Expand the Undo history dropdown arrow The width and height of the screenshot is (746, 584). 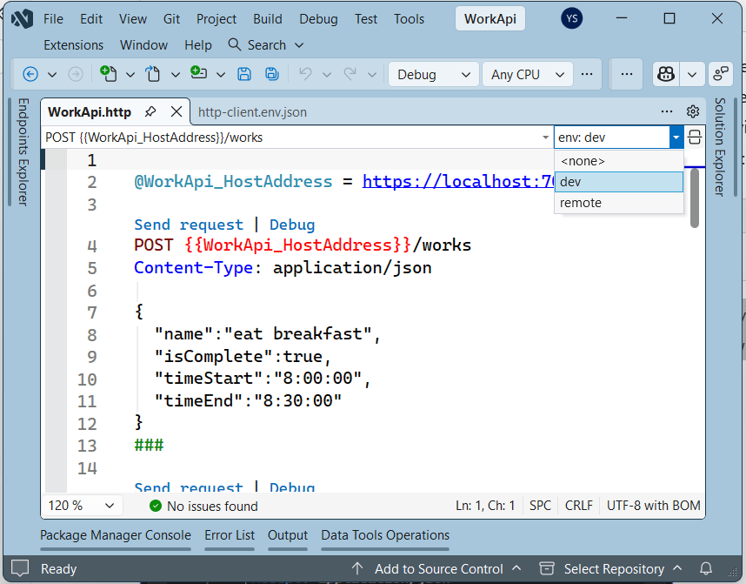327,75
